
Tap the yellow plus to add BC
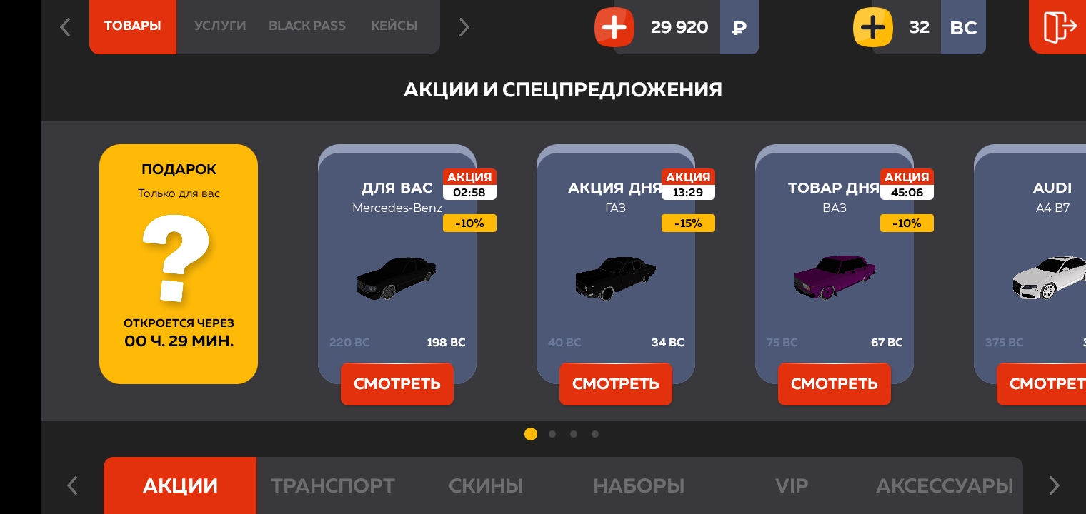pos(873,27)
